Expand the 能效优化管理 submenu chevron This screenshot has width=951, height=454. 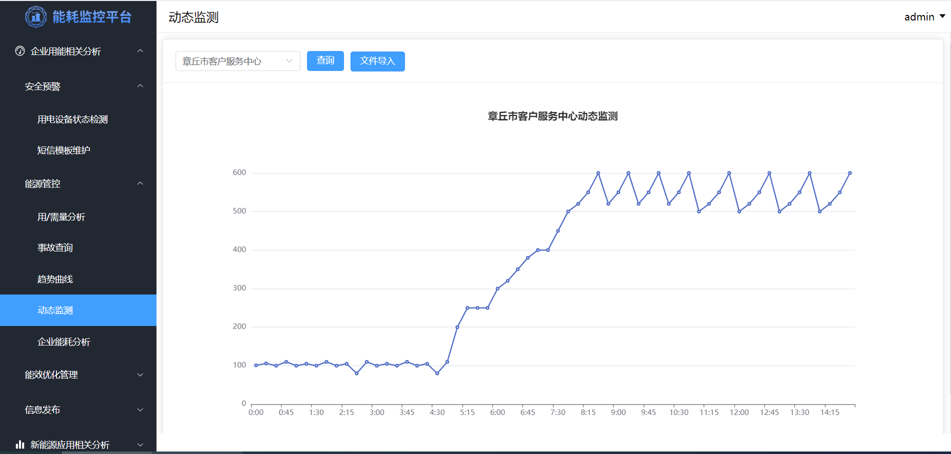pyautogui.click(x=140, y=374)
